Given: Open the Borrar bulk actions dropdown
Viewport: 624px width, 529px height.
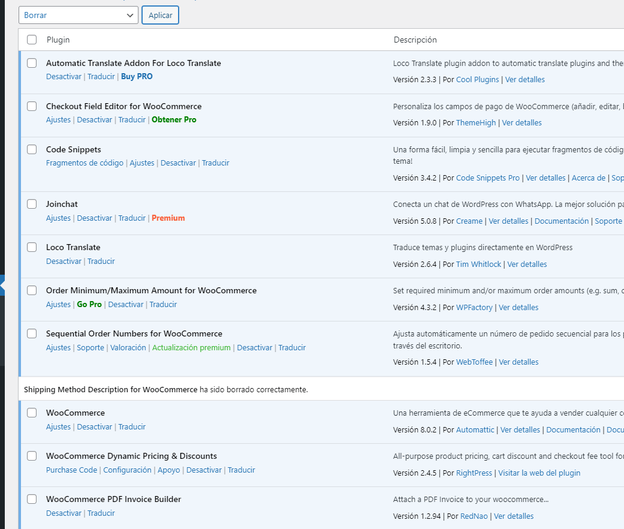Looking at the screenshot, I should point(79,15).
